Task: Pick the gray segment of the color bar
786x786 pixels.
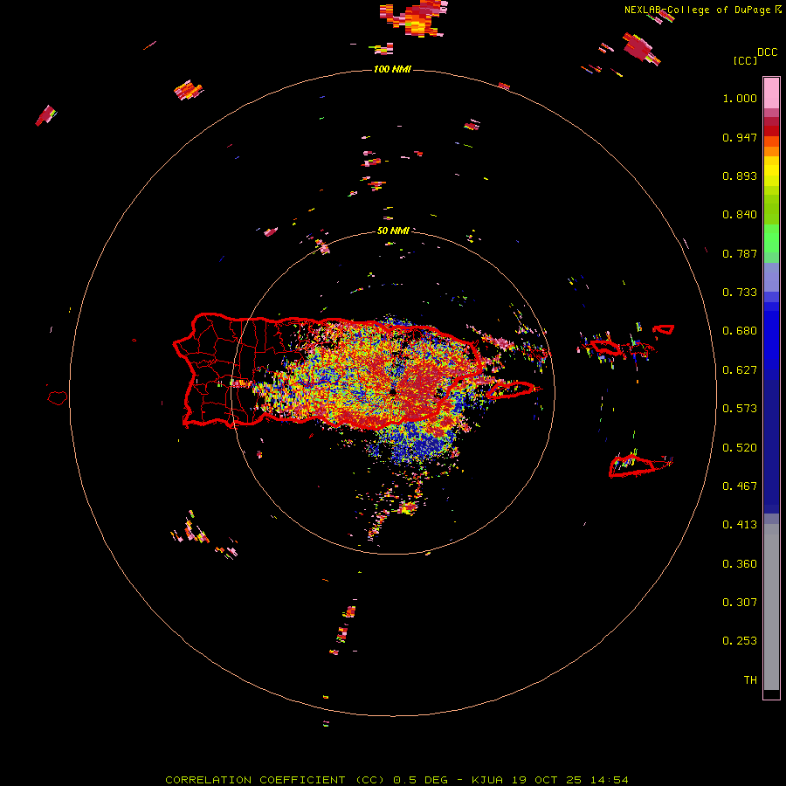Action: pyautogui.click(x=771, y=611)
